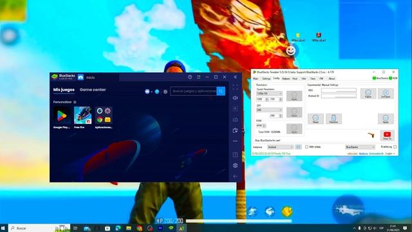This screenshot has width=412, height=232.
Task: Click the gun icon in Tweaker
Action: point(371,135)
